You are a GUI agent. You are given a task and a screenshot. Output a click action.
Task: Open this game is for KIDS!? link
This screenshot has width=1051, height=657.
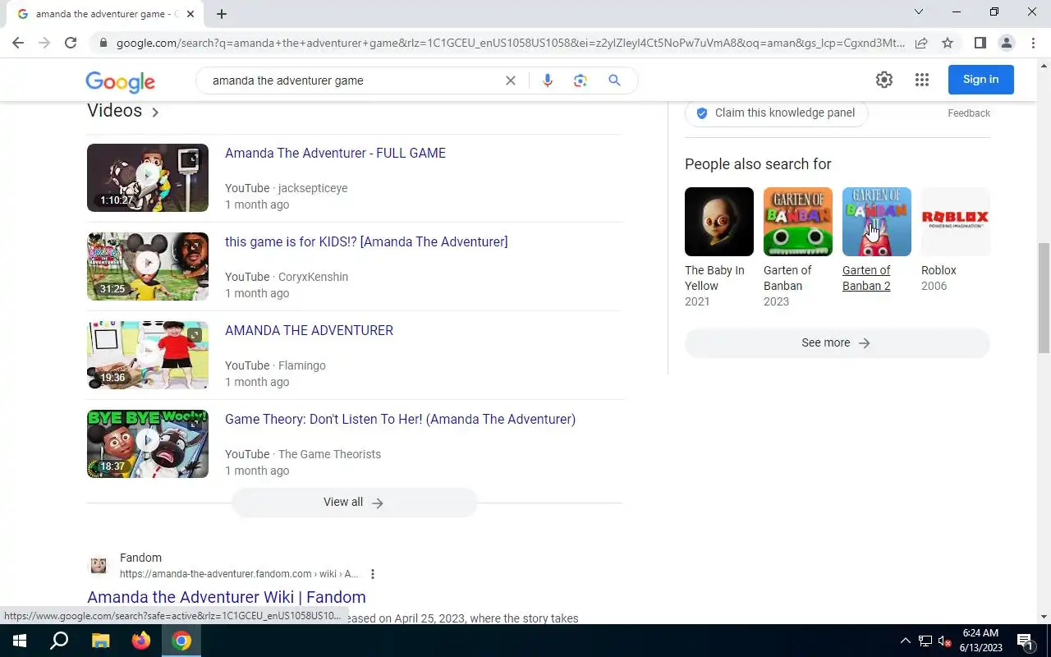coord(366,241)
